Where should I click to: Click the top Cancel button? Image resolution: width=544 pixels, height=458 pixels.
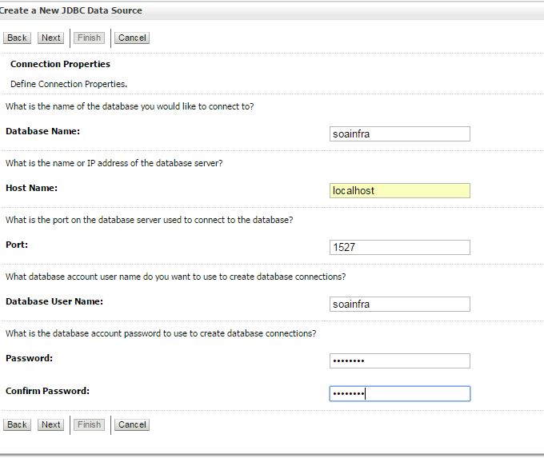coord(132,38)
